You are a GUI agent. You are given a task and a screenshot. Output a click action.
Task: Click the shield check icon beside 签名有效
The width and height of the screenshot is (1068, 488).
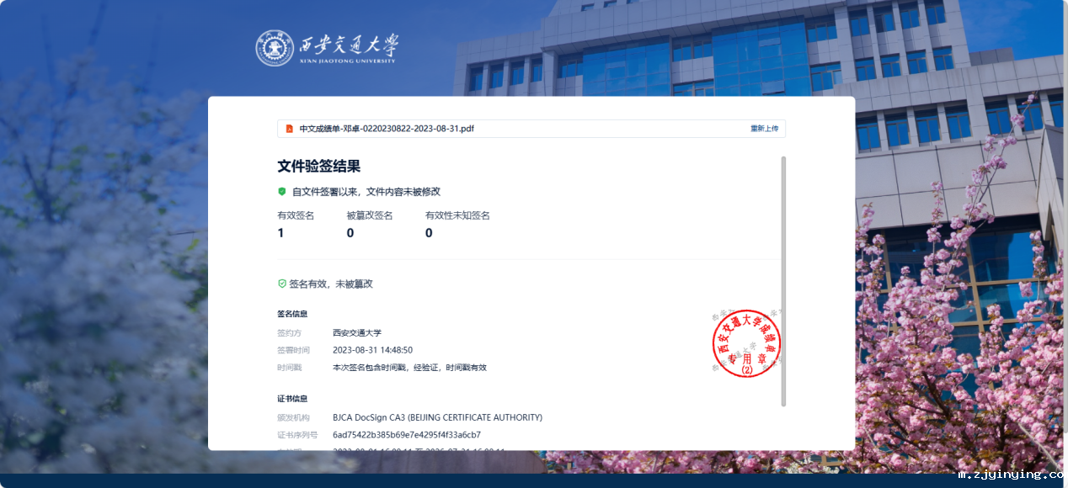tap(282, 284)
